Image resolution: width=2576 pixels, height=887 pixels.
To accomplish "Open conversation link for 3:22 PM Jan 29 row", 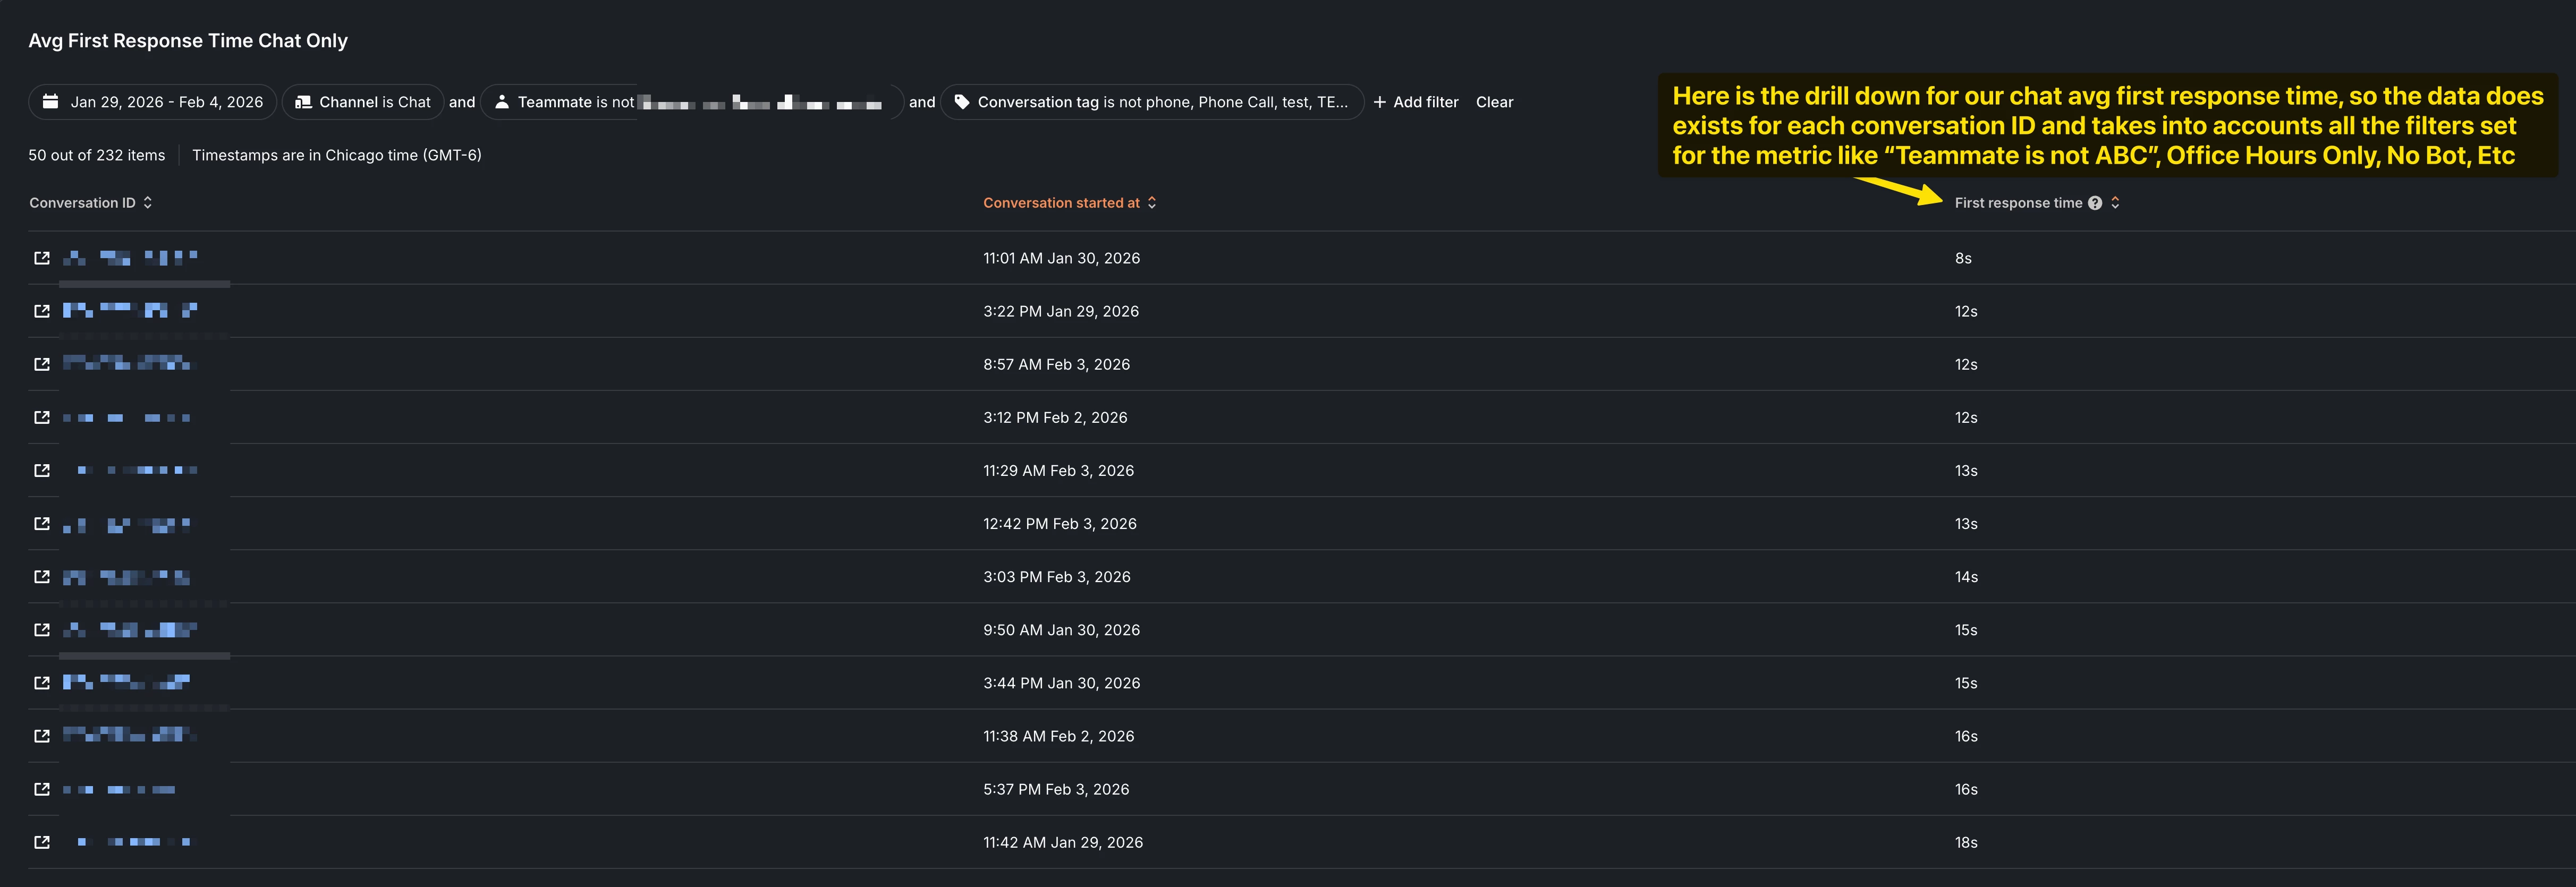I will pyautogui.click(x=42, y=311).
